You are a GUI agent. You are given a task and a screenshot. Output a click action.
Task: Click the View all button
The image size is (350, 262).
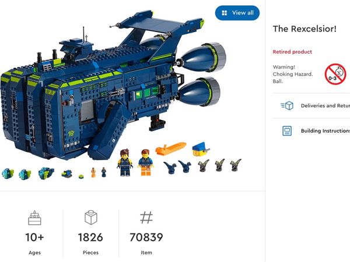237,13
